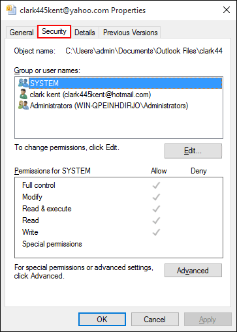Switch to the Details tab
The width and height of the screenshot is (237, 332).
(85, 33)
